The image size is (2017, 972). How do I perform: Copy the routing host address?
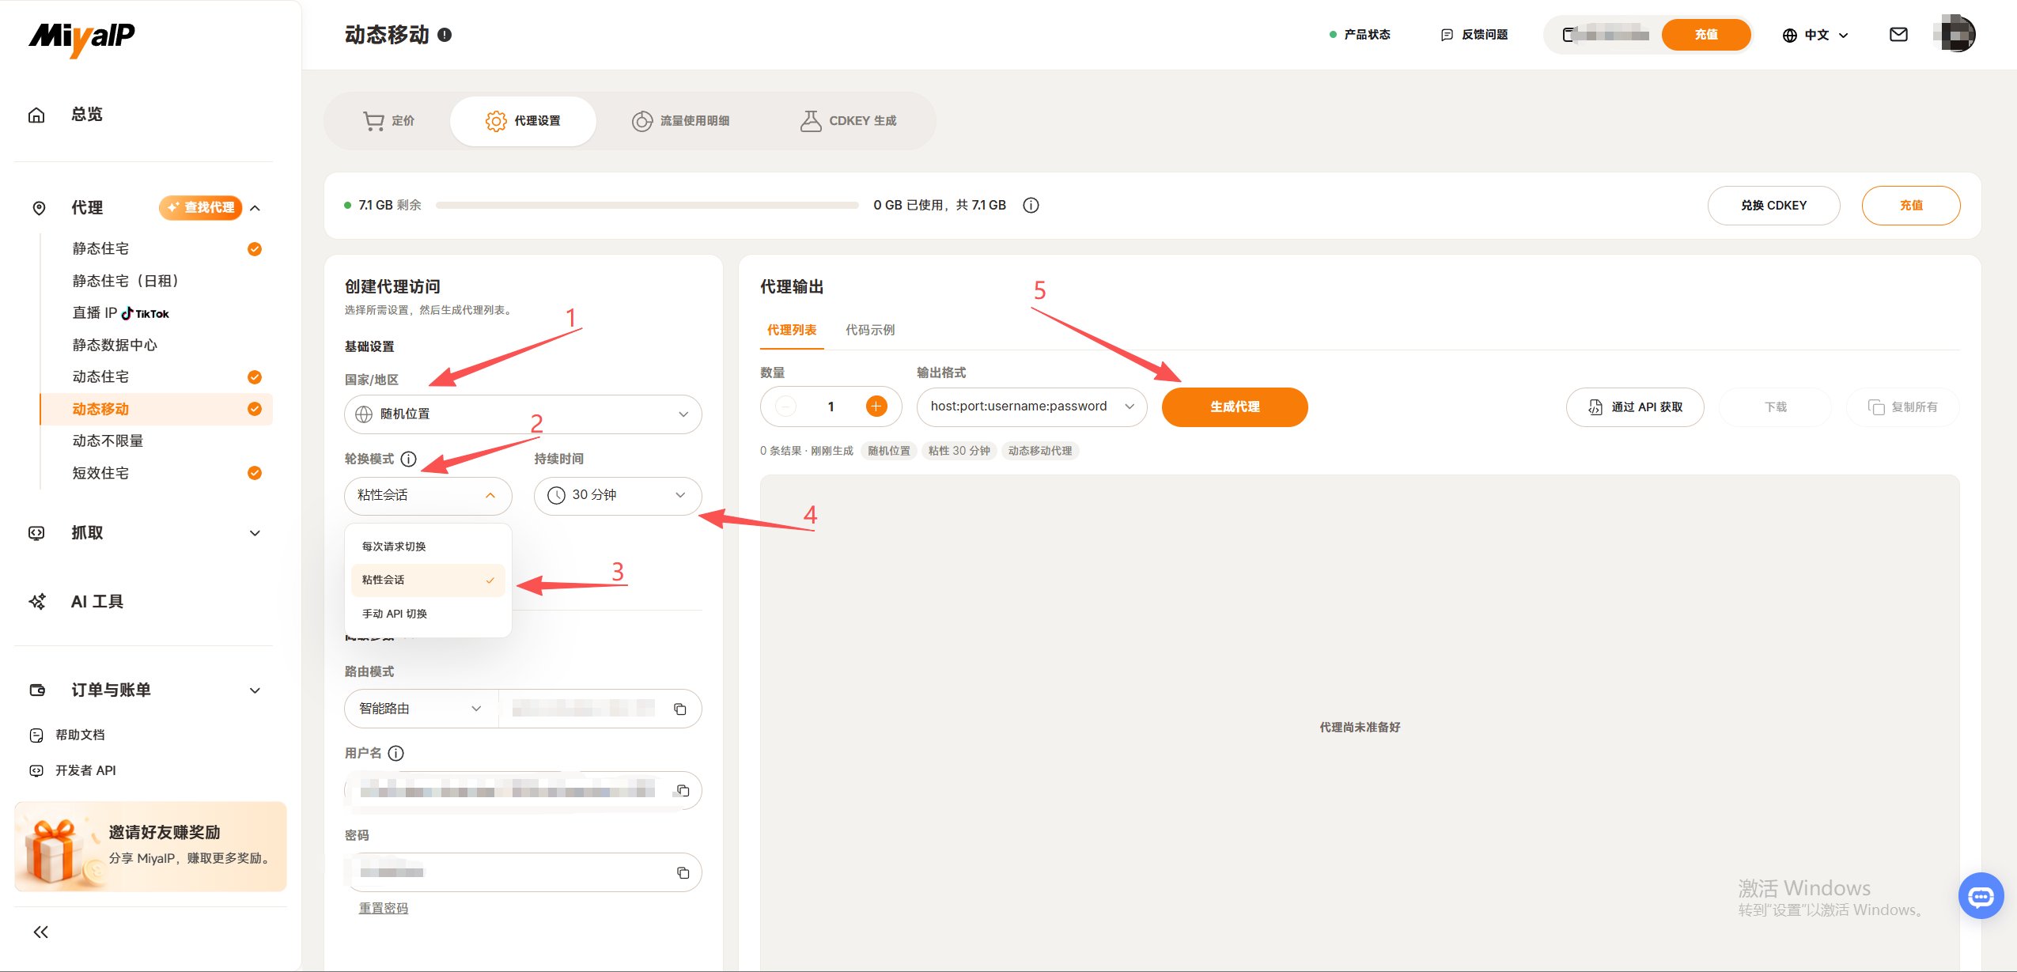click(x=679, y=709)
